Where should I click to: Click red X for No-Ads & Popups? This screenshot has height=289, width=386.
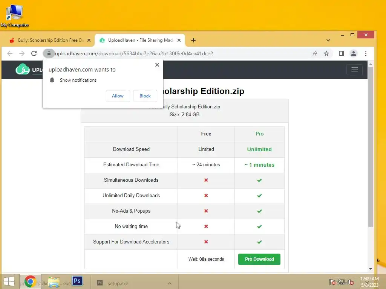pyautogui.click(x=206, y=211)
